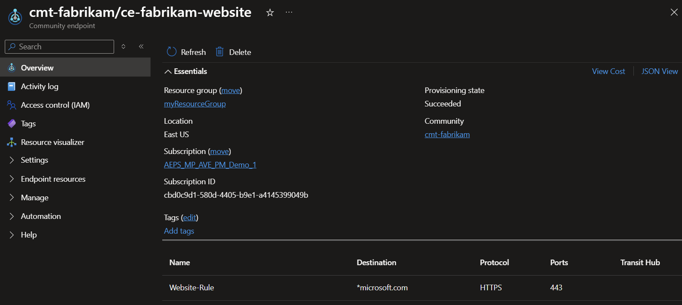
Task: Select the Endpoint resources group label
Action: click(53, 179)
